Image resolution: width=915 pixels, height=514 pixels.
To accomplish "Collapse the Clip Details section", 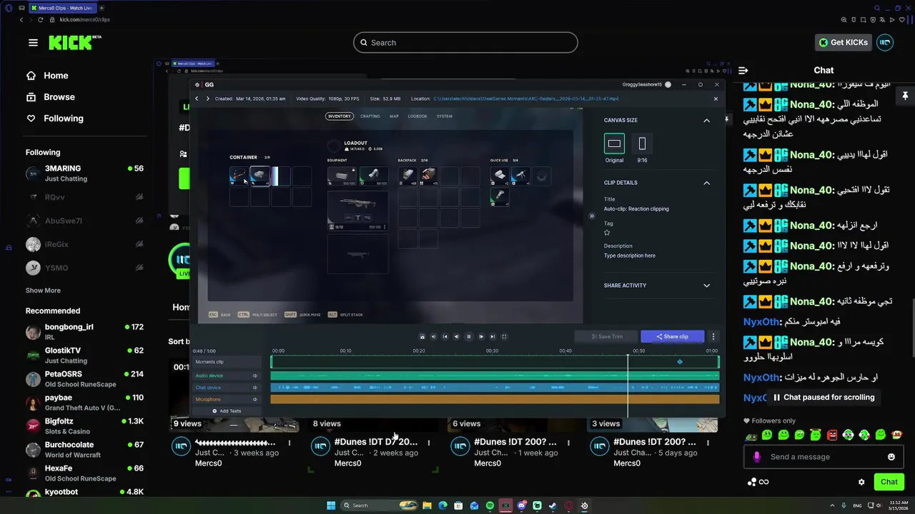I will click(x=706, y=183).
